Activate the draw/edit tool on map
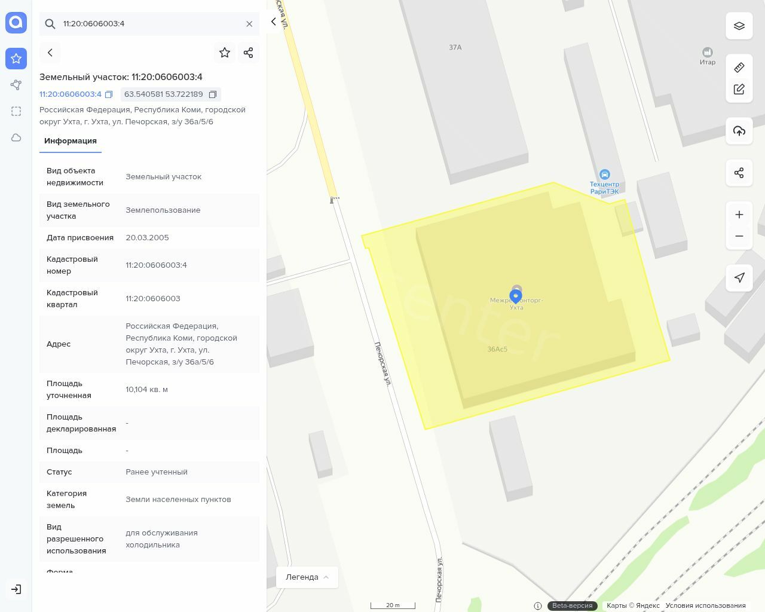The width and height of the screenshot is (765, 612). click(739, 89)
